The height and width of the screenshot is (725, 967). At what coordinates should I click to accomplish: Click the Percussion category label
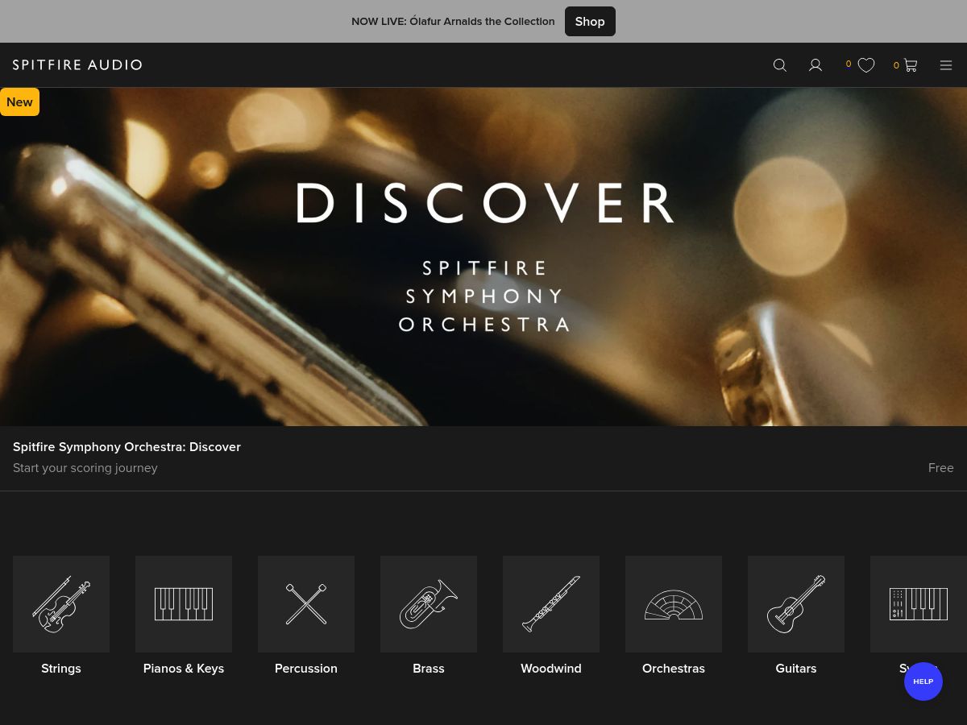tap(306, 669)
